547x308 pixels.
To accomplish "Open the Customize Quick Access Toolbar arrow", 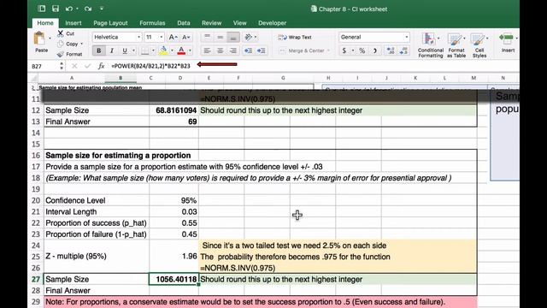I will click(x=102, y=9).
